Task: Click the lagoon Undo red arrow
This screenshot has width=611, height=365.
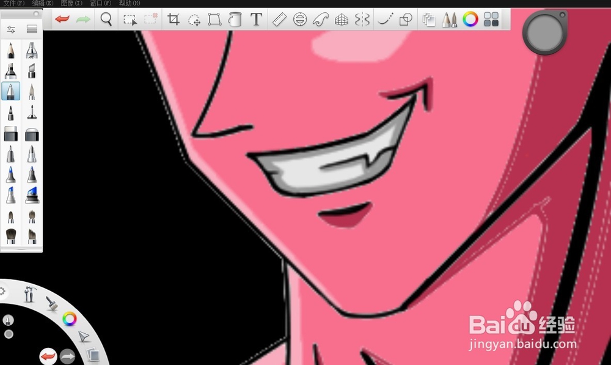Action: click(x=48, y=356)
